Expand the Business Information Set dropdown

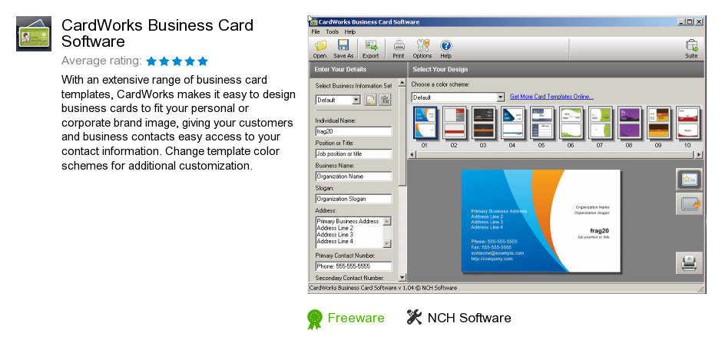click(x=356, y=100)
